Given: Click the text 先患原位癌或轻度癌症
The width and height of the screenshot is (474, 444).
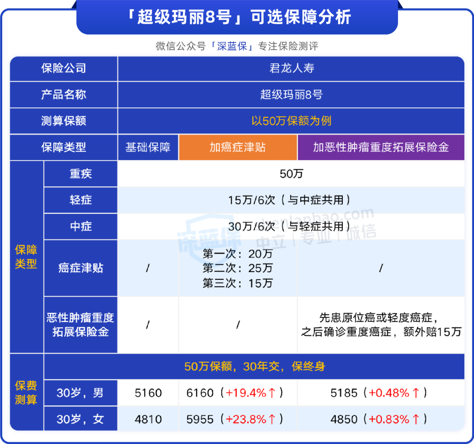Looking at the screenshot, I should tap(378, 318).
